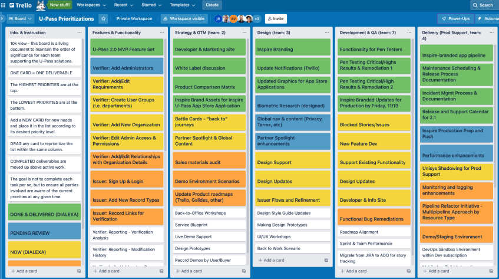The image size is (499, 279).
Task: Open the DONE & DELIVERED (DIALEXA) card
Action: click(44, 212)
